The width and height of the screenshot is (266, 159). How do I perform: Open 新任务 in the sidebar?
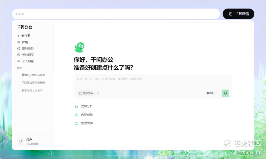(26, 36)
